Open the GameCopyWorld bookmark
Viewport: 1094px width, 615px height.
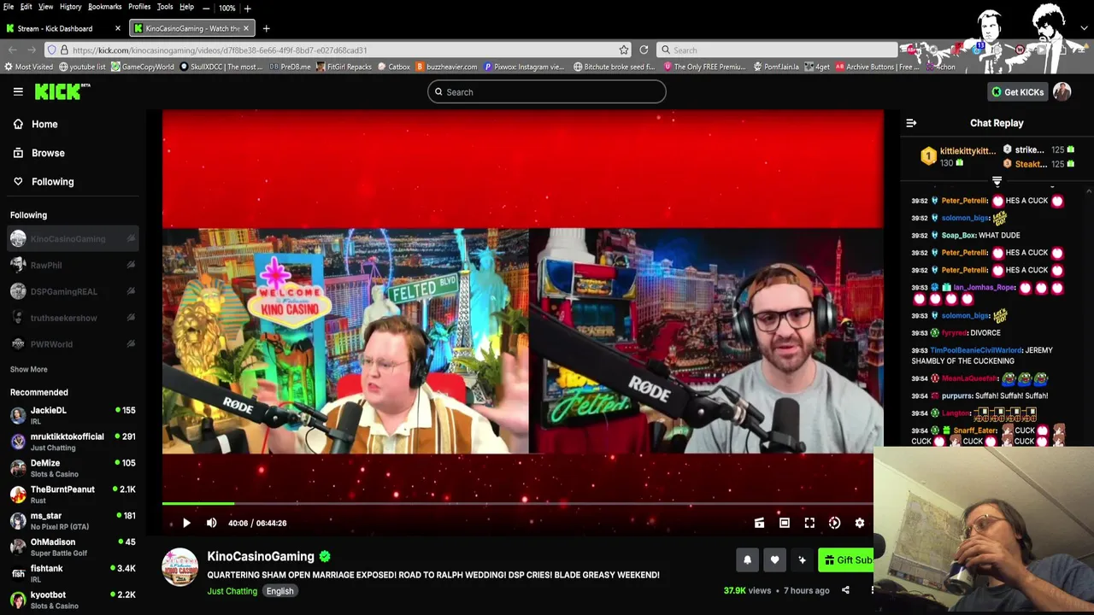coord(143,67)
